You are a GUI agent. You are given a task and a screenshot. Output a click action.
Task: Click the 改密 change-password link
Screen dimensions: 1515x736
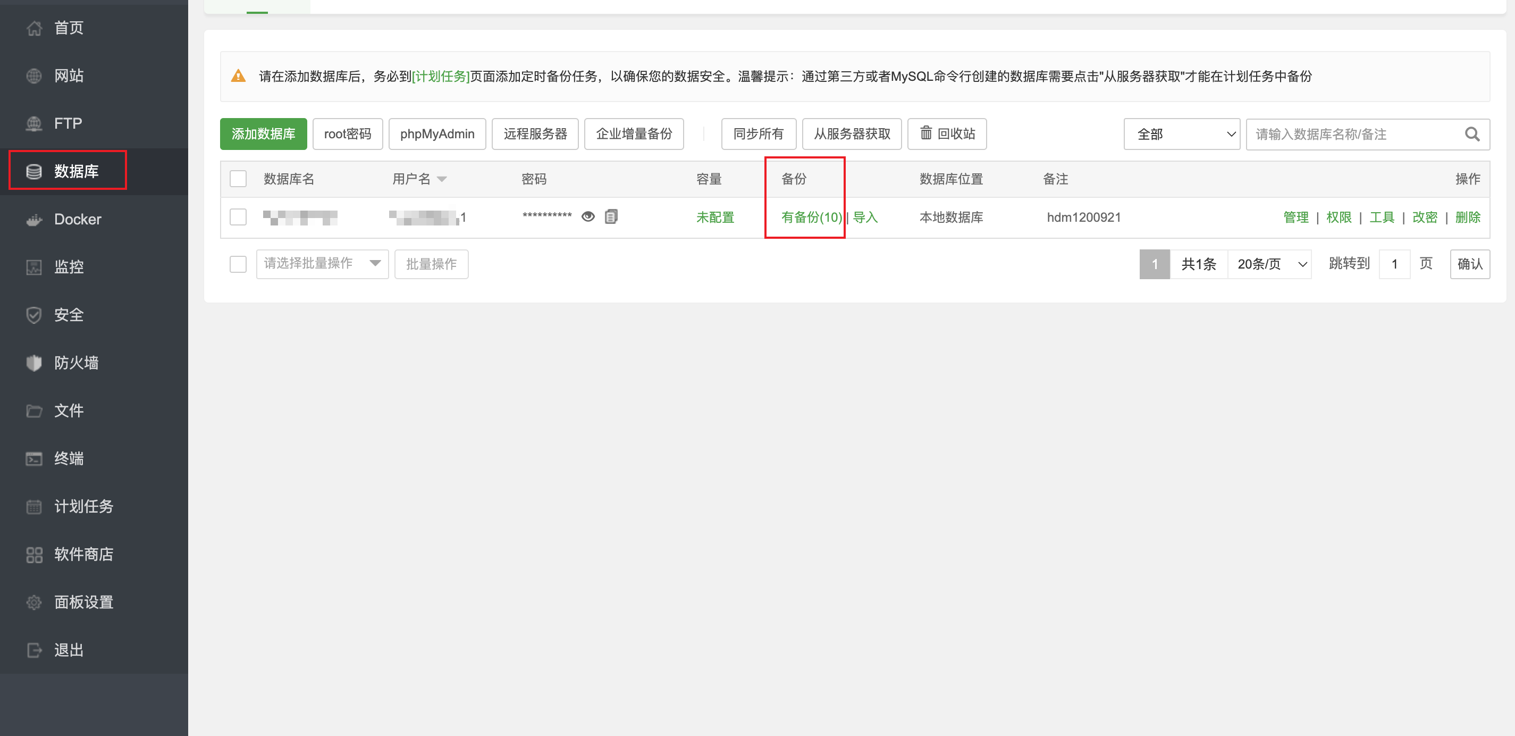1425,217
